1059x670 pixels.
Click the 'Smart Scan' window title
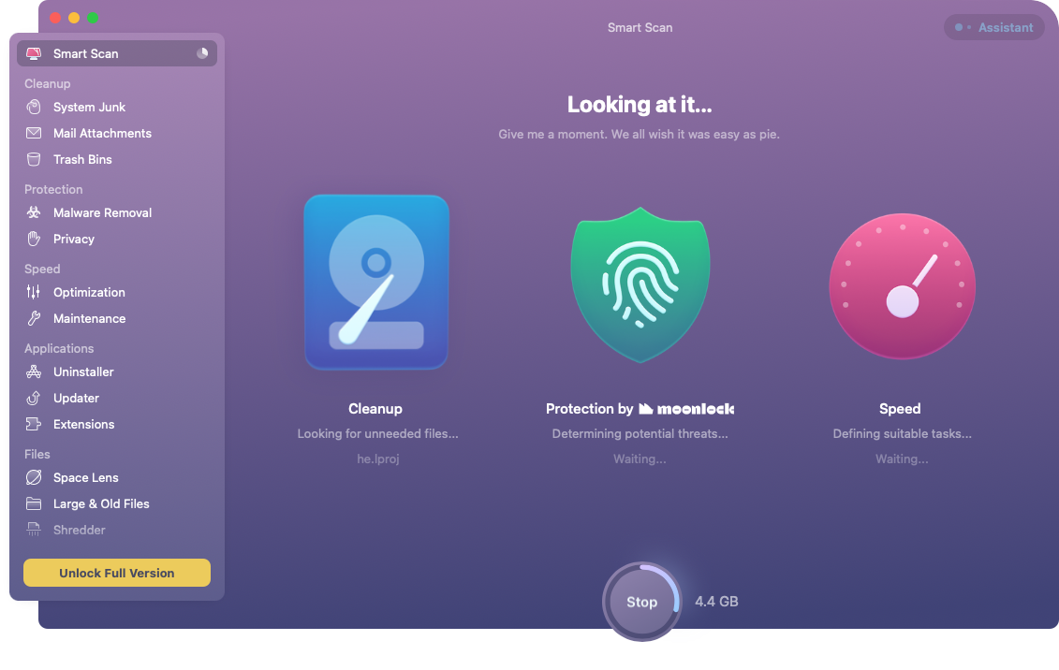(640, 28)
